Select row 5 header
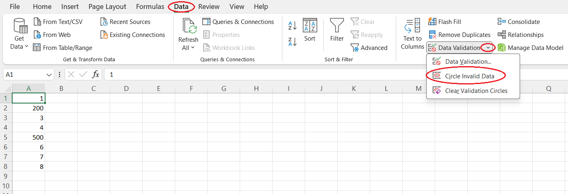Viewport: 568px width, 194px height. [x=6, y=137]
